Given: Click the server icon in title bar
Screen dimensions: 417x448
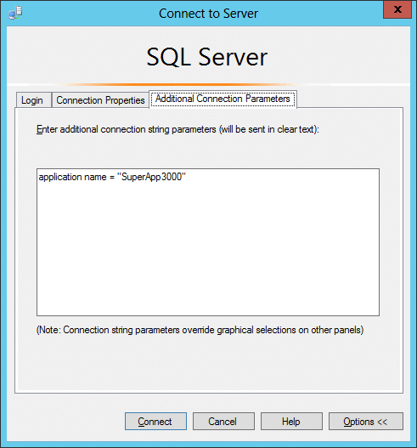Looking at the screenshot, I should coord(15,13).
